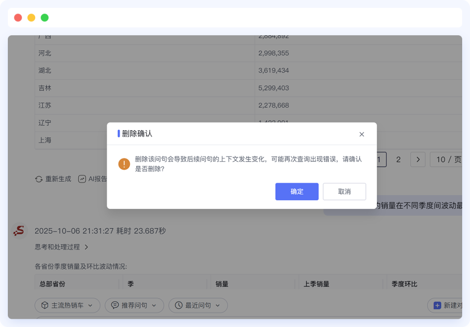
Task: Click the plus icon on 新建对话
Action: (437, 305)
